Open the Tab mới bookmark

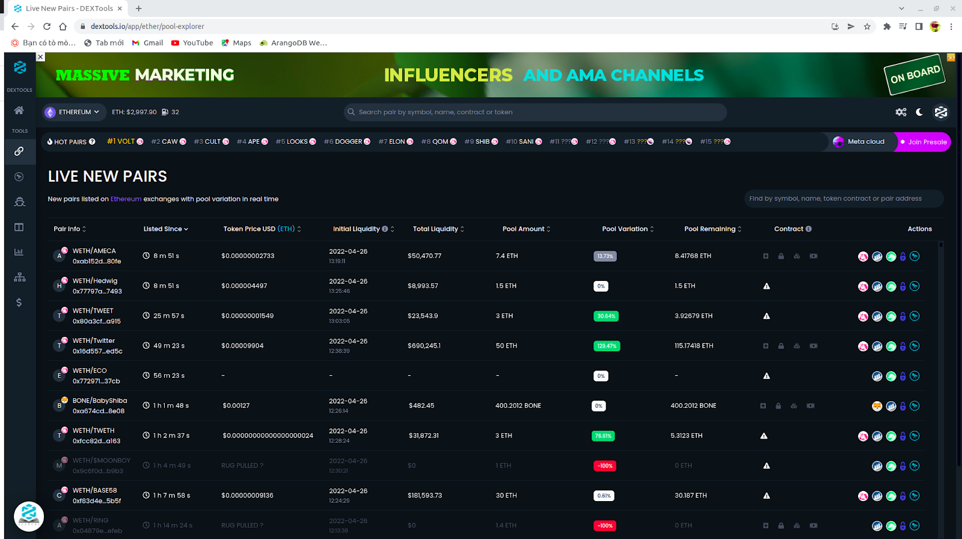pyautogui.click(x=104, y=43)
